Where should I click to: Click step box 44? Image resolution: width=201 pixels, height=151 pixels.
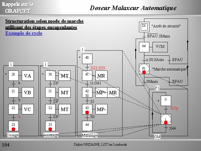[87, 126]
